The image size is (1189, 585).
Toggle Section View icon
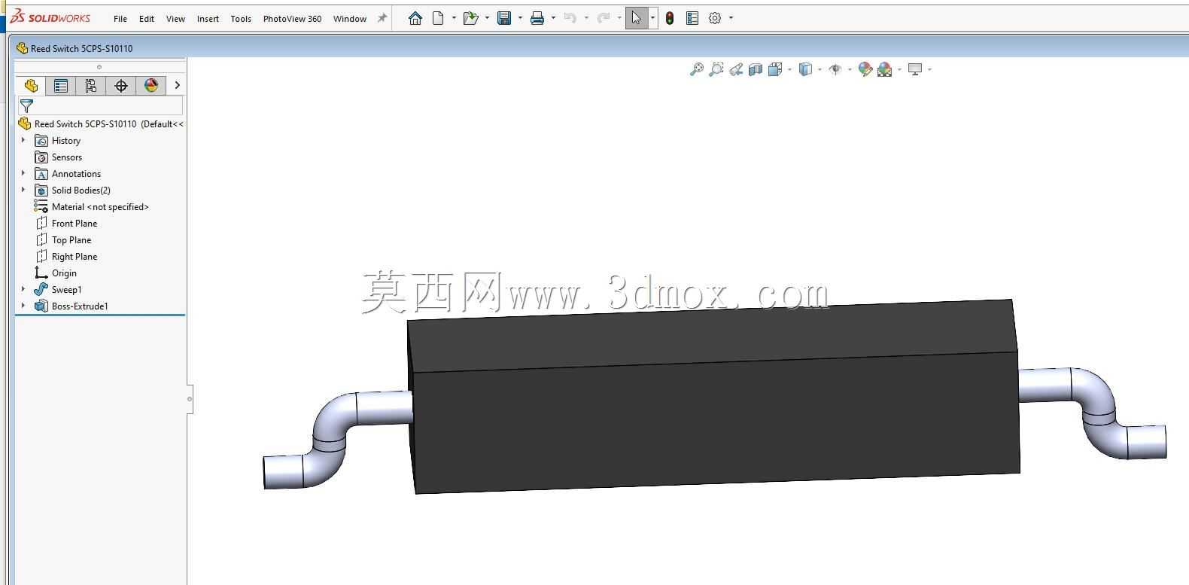(756, 69)
